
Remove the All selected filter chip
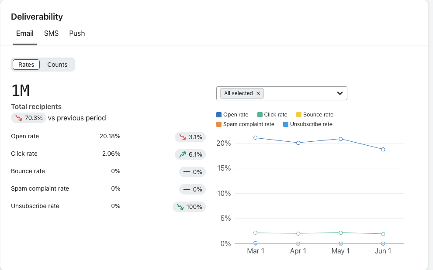point(258,93)
